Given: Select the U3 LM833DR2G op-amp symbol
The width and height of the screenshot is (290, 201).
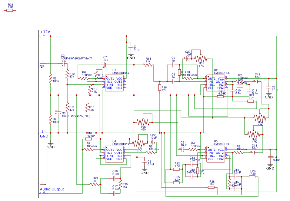Looking at the screenshot, I should [x=215, y=153].
